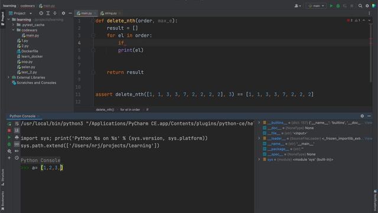The height and width of the screenshot is (213, 378).
Task: Select learn_docker in project tree
Action: click(x=30, y=57)
